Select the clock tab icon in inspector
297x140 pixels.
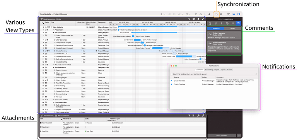pos(227,23)
